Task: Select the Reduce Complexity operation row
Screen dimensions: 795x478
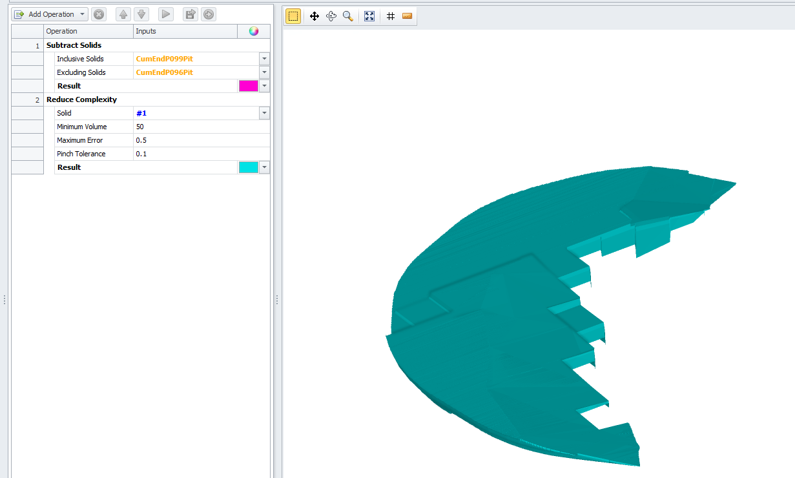Action: [81, 99]
